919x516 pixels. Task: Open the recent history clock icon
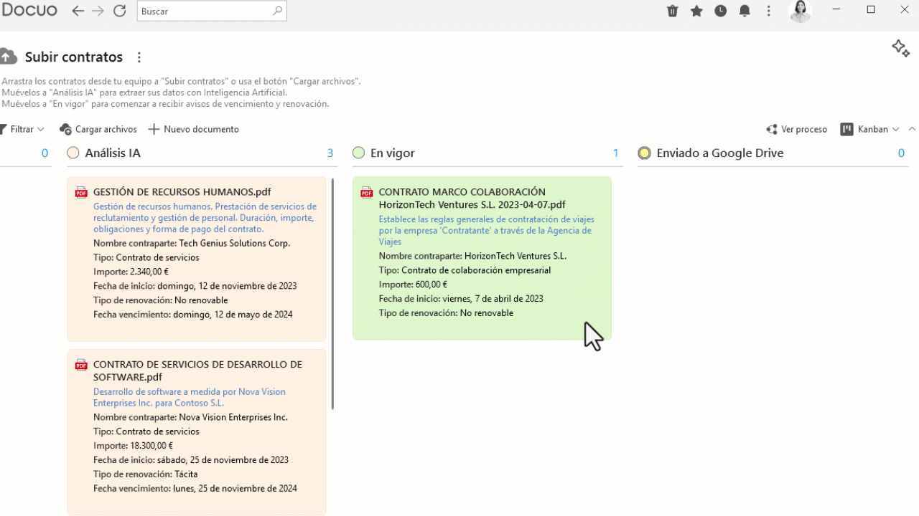tap(720, 10)
